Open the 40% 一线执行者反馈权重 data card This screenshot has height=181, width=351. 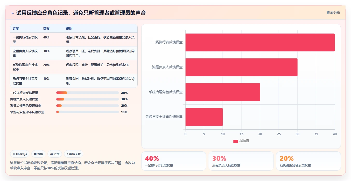(x=174, y=161)
